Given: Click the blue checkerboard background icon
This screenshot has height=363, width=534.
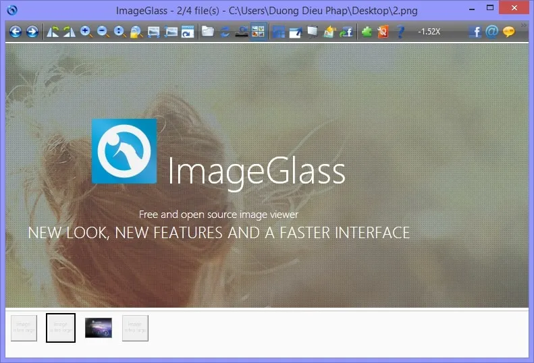Looking at the screenshot, I should point(279,32).
